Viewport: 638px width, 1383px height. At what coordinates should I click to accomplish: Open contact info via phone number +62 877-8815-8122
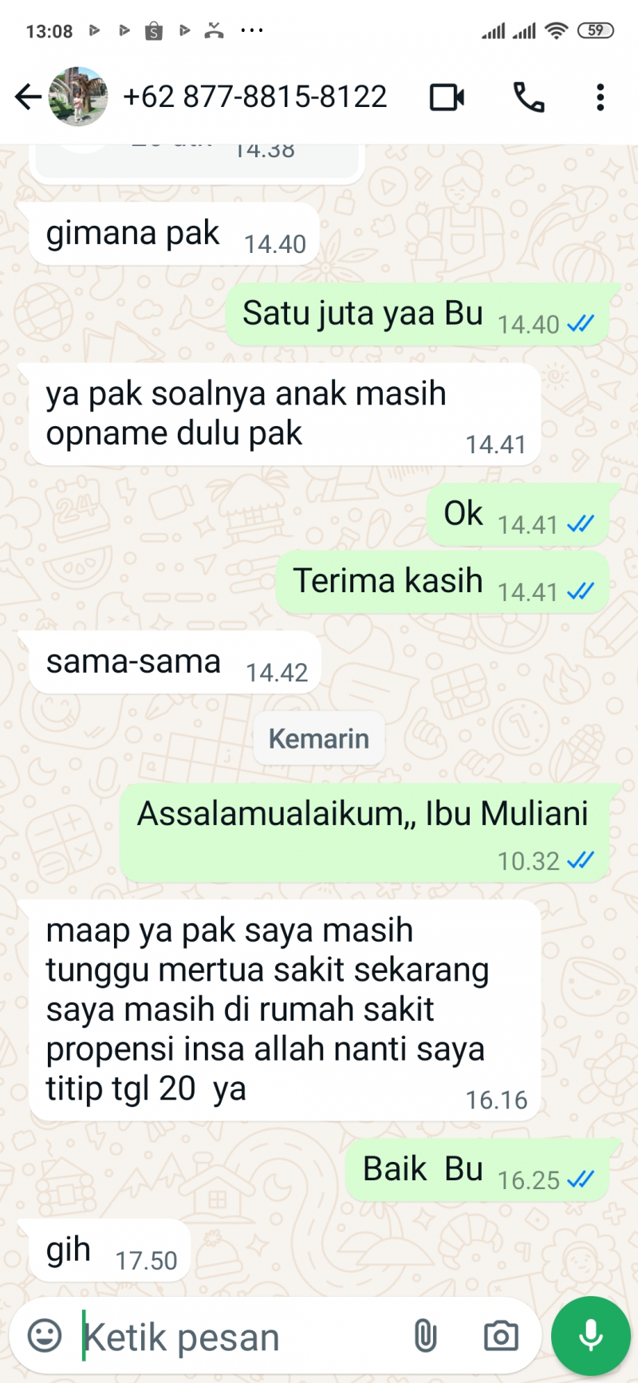(x=255, y=97)
